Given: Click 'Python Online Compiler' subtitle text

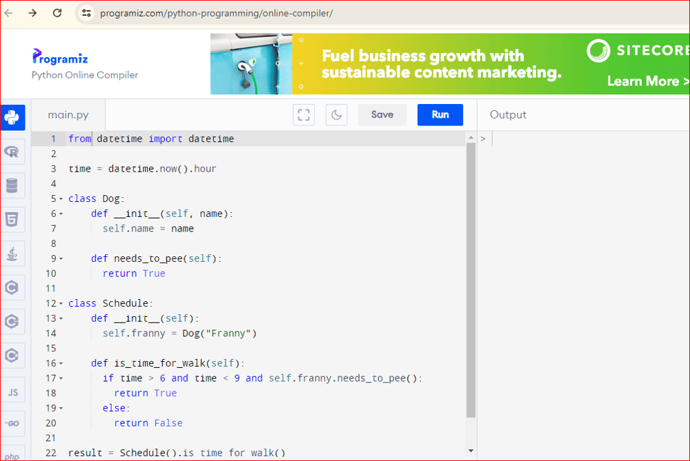Looking at the screenshot, I should (x=84, y=75).
